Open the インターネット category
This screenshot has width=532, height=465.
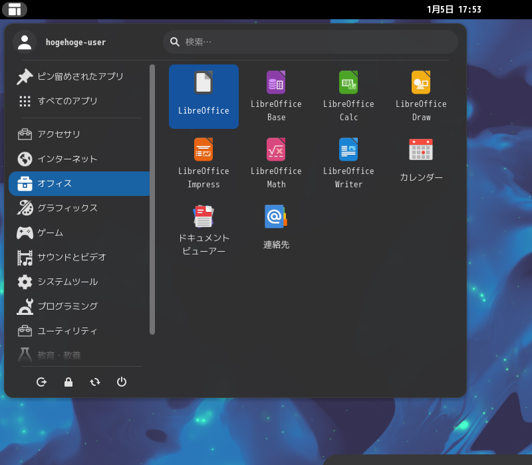[x=79, y=159]
